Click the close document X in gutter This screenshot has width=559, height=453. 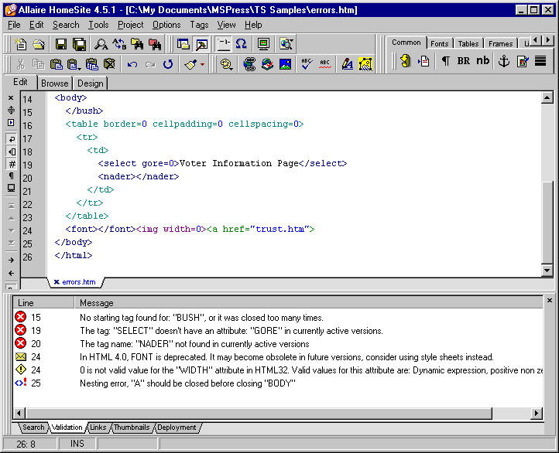click(x=11, y=97)
